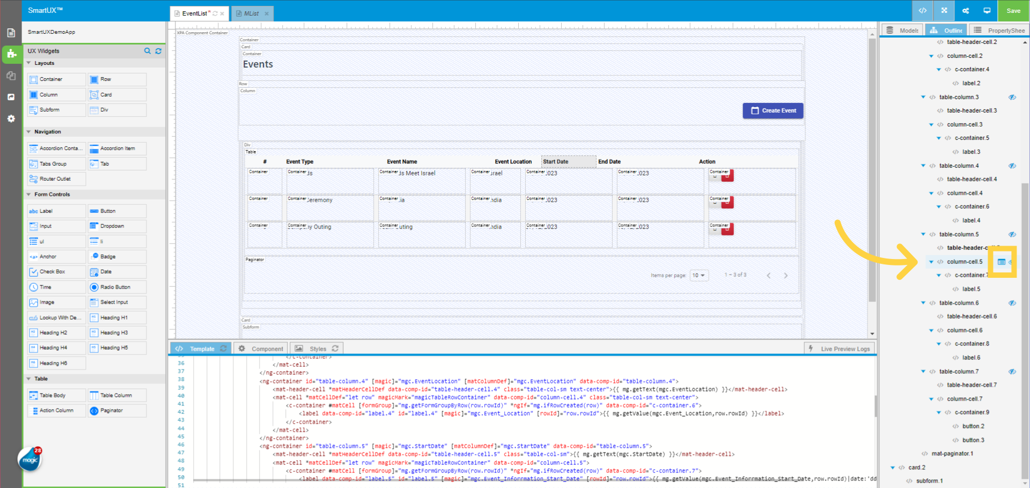Toggle the eye icon on table-column.7
The height and width of the screenshot is (488, 1030).
pyautogui.click(x=1013, y=371)
